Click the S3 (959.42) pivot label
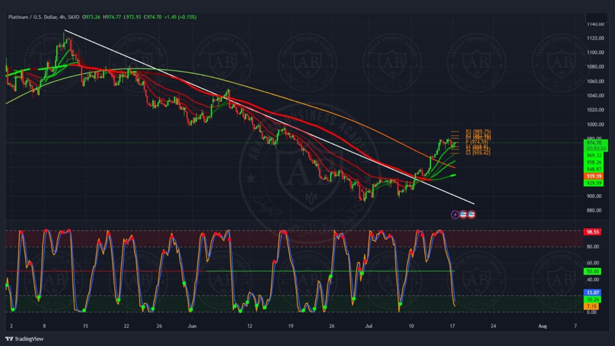The image size is (615, 346). coord(478,153)
